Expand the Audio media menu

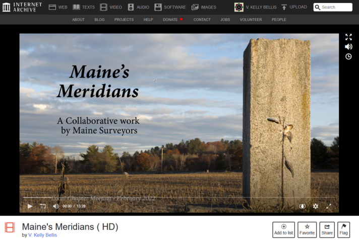point(138,7)
